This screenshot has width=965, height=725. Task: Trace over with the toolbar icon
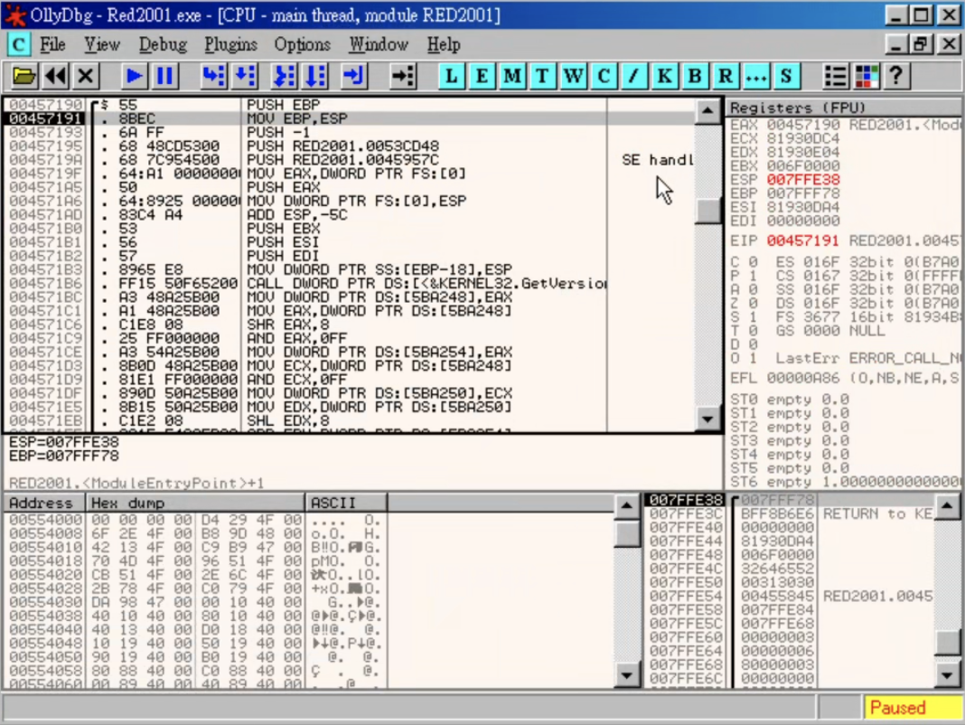pos(315,76)
